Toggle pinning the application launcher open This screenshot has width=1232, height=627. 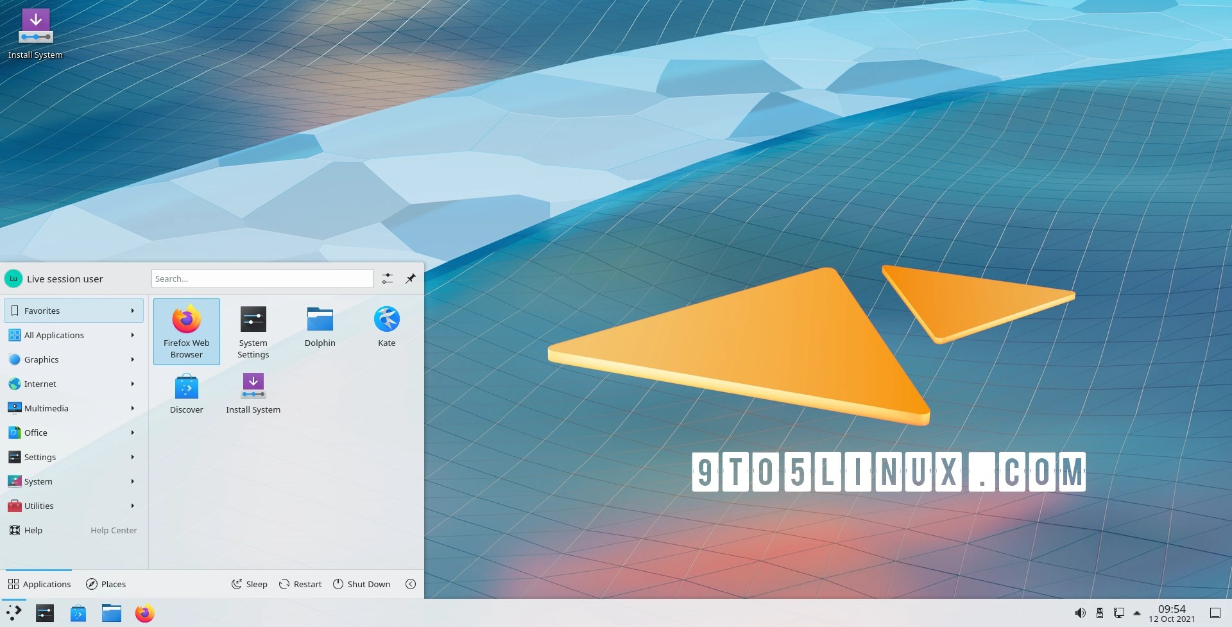click(410, 278)
